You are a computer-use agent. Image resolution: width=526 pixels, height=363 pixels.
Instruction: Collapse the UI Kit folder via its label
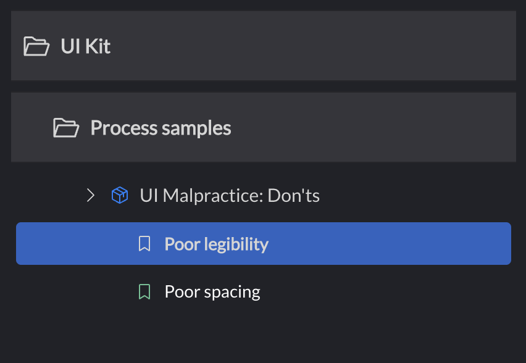click(x=86, y=46)
